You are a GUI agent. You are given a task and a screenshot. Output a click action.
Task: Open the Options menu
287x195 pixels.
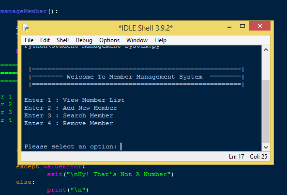(x=109, y=40)
